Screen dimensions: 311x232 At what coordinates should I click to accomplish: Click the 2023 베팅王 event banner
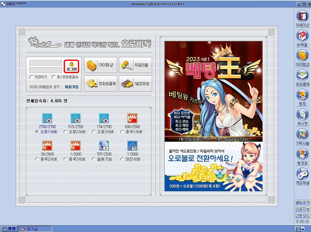214,91
